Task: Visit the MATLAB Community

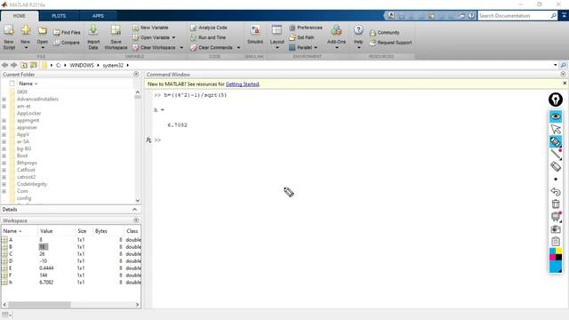Action: point(384,32)
